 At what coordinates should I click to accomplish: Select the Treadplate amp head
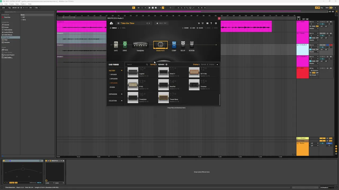[x=140, y=45]
